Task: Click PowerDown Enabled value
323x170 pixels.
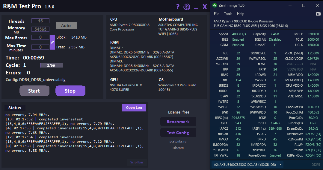Action: tap(275, 155)
